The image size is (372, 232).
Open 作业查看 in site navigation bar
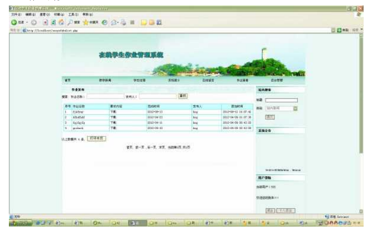click(x=243, y=80)
